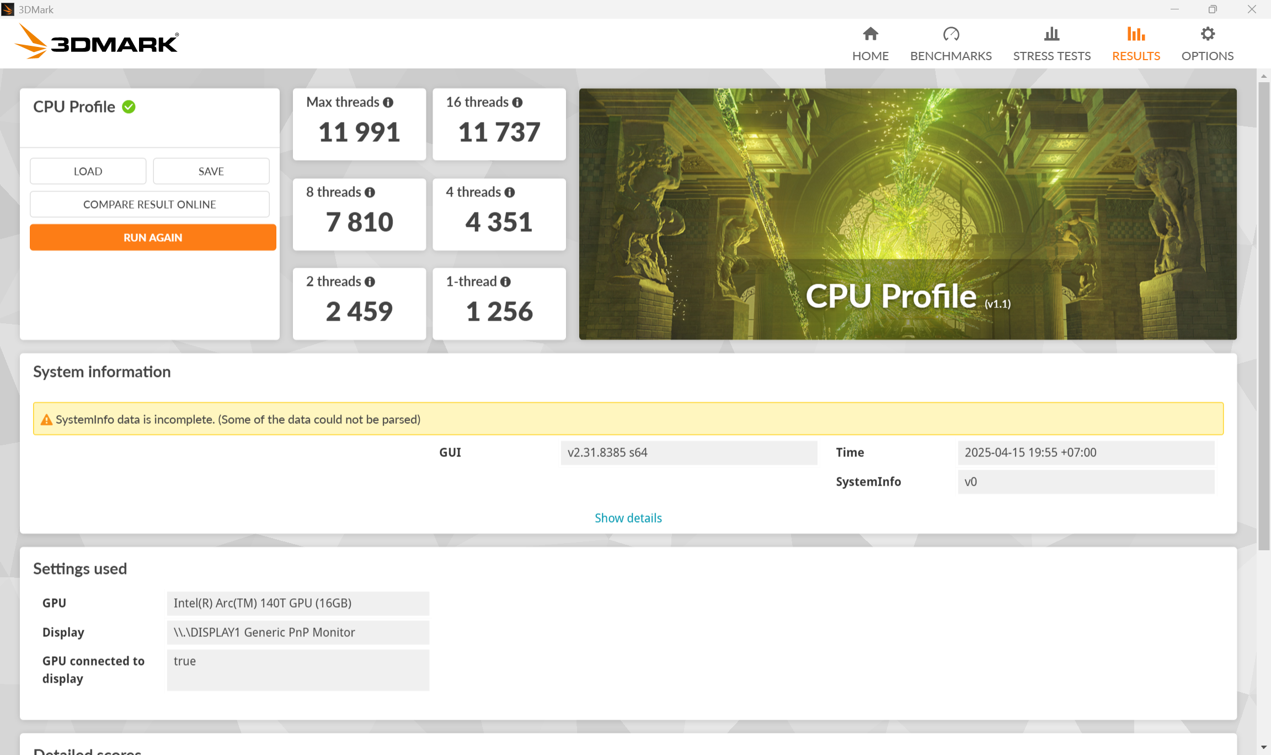Click the scrollbar down arrow
The height and width of the screenshot is (755, 1271).
click(x=1264, y=747)
